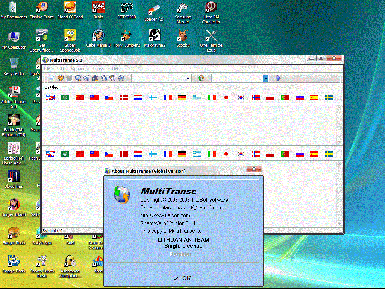The image size is (385, 289).
Task: Select the French flag in the language bar
Action: click(x=167, y=97)
